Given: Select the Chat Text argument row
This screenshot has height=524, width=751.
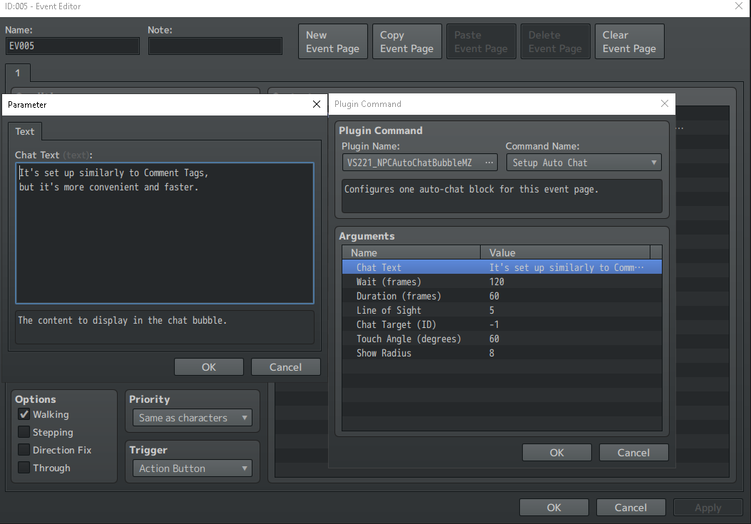Looking at the screenshot, I should pyautogui.click(x=502, y=267).
